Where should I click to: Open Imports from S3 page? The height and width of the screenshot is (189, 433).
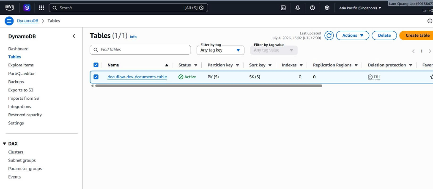click(x=24, y=99)
